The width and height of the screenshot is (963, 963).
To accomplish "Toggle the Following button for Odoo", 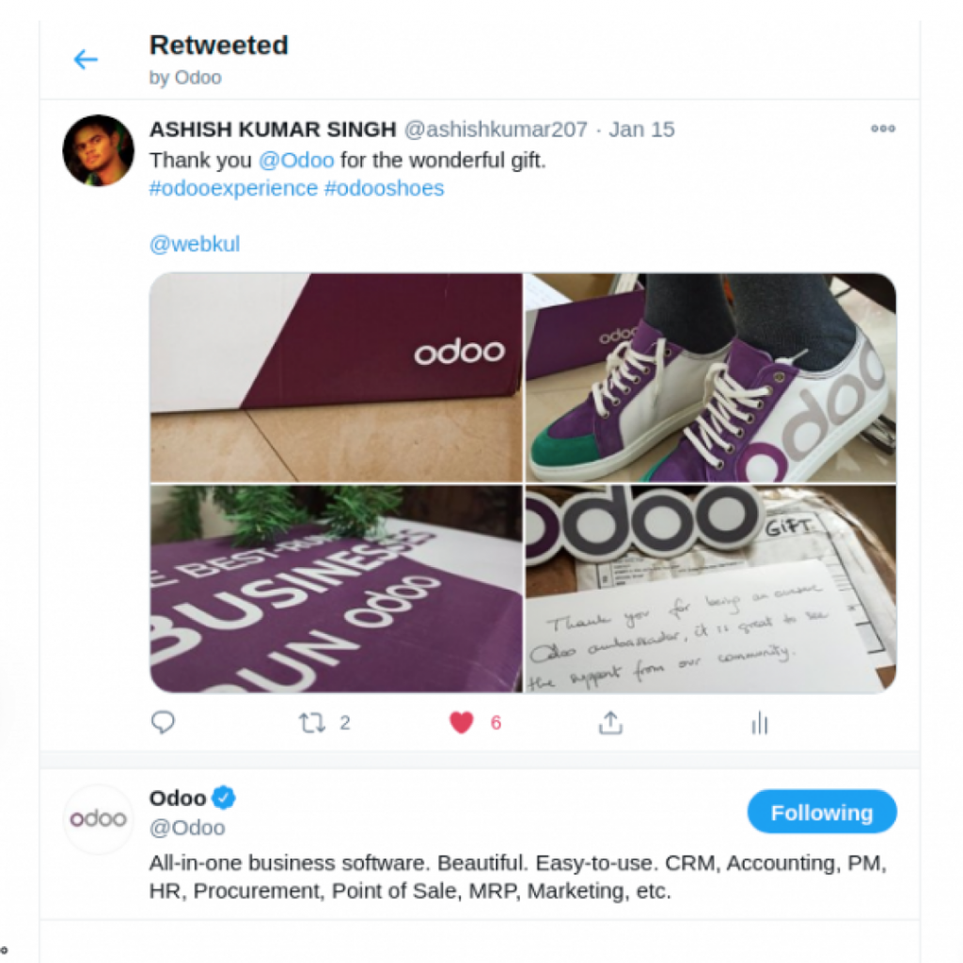I will (821, 813).
